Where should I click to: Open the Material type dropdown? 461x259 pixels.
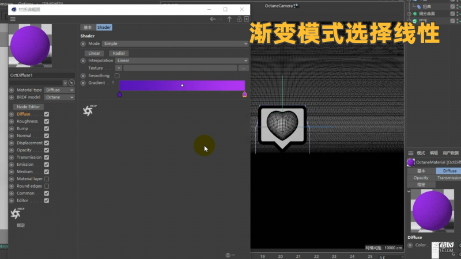click(59, 90)
